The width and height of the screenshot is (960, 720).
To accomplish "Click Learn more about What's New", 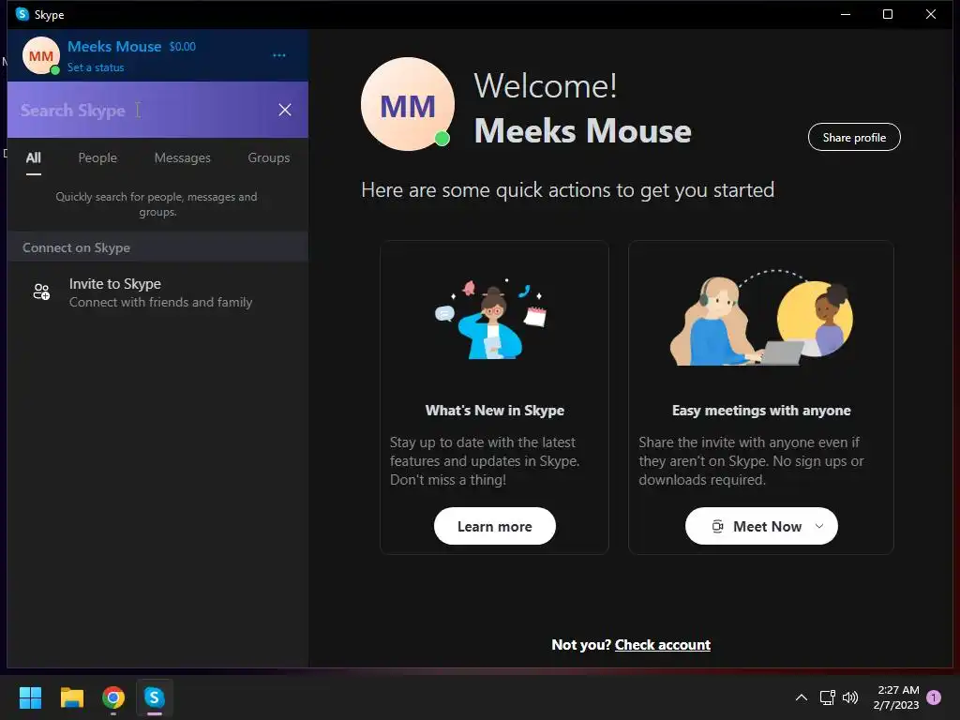I will coord(495,527).
